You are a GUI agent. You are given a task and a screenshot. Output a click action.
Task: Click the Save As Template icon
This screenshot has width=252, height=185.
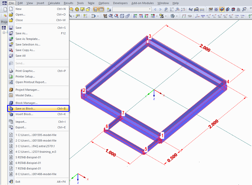[x=11, y=39]
